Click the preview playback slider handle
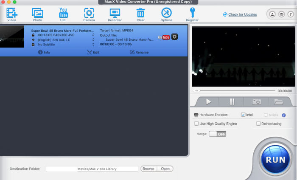 196,91
